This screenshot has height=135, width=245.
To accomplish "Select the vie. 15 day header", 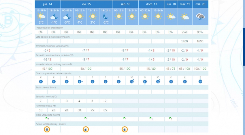I will tap(86, 4).
